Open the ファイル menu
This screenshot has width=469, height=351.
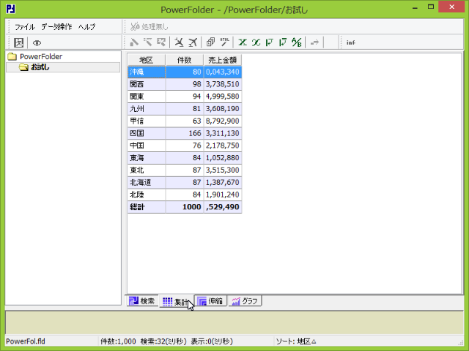[25, 27]
